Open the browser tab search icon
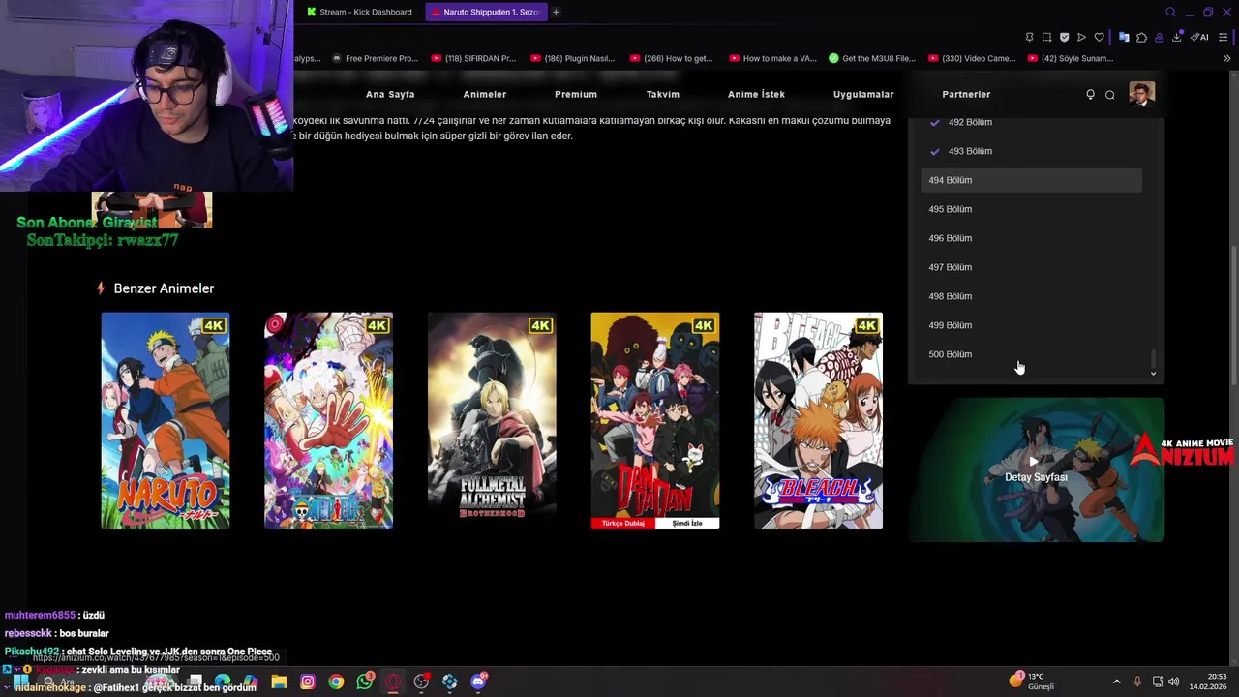 [1170, 13]
